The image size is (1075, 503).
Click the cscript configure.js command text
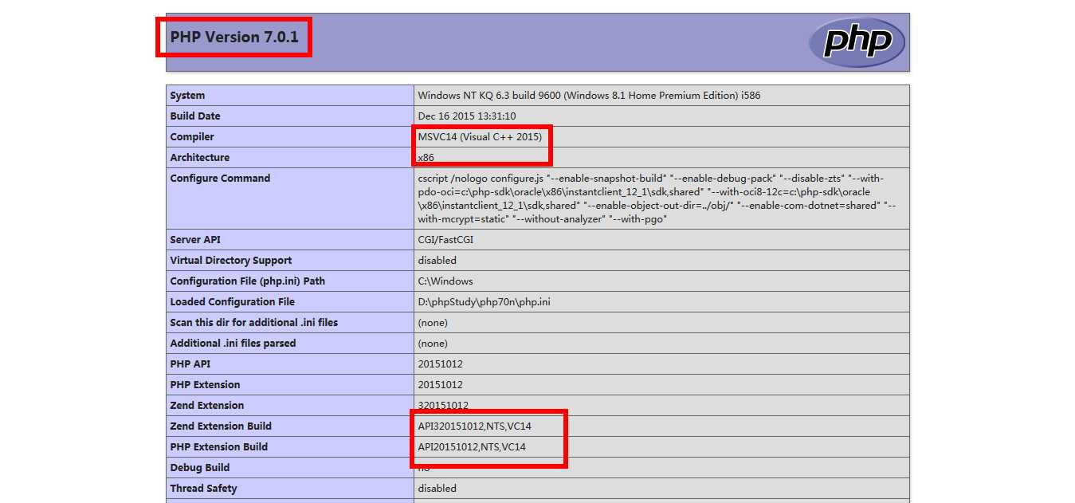657,198
